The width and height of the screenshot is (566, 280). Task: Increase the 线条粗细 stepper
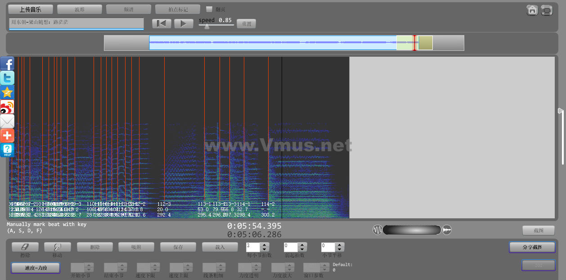[220, 265]
